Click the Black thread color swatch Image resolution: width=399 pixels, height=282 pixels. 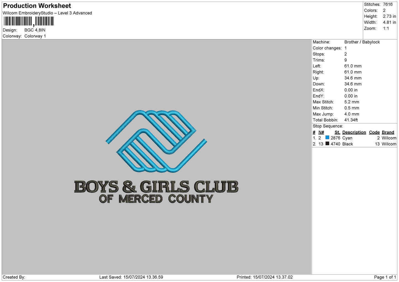click(x=327, y=144)
